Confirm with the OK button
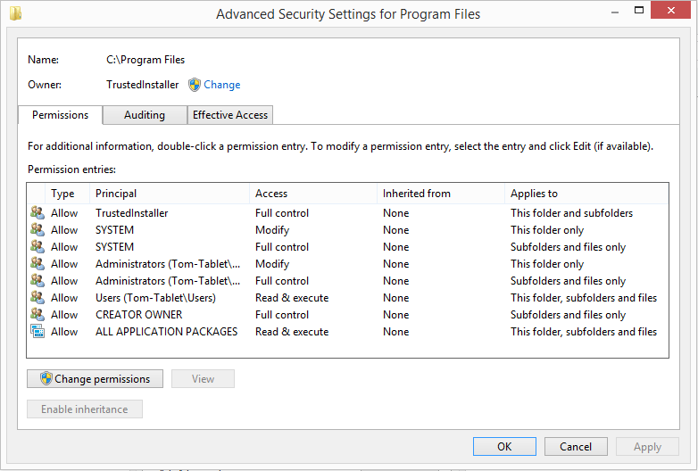This screenshot has height=471, width=698. click(x=504, y=446)
